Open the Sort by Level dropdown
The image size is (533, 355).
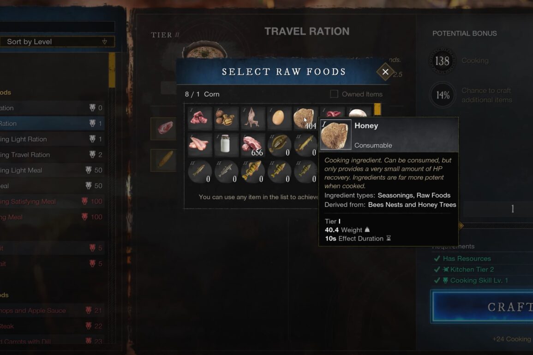[57, 41]
